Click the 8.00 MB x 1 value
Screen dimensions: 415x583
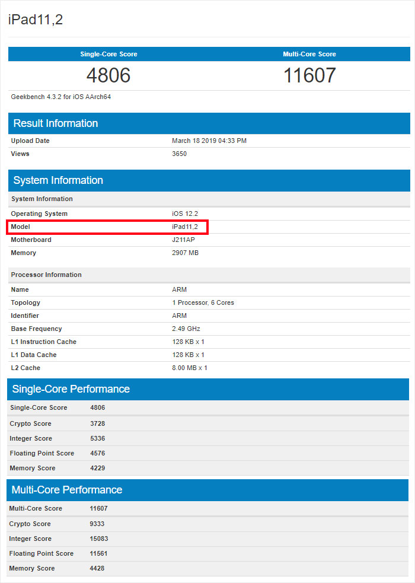[190, 368]
